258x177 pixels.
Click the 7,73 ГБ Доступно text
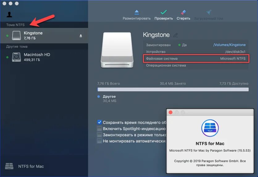(234, 84)
